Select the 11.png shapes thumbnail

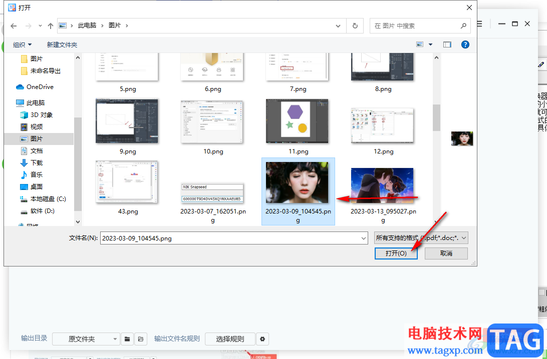click(x=297, y=121)
